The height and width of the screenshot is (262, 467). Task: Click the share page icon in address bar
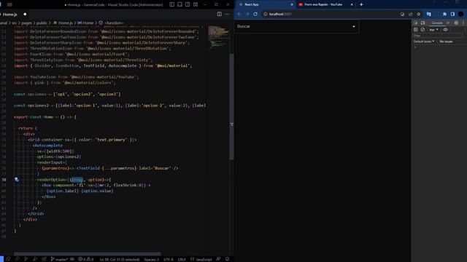click(x=411, y=14)
